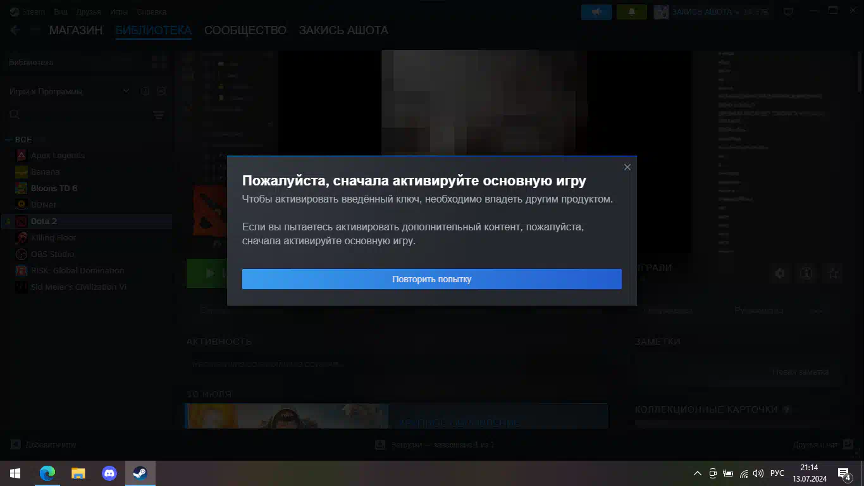
Task: Open the trading cards help icon
Action: coord(786,409)
